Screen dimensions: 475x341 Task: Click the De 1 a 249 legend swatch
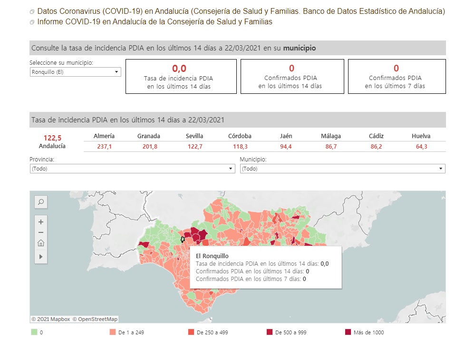click(x=113, y=332)
